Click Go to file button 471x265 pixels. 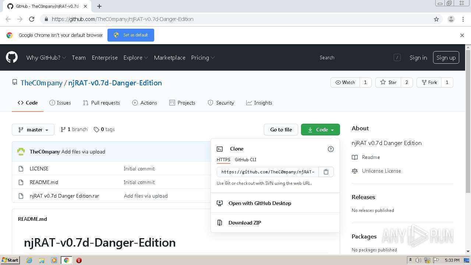click(x=281, y=130)
